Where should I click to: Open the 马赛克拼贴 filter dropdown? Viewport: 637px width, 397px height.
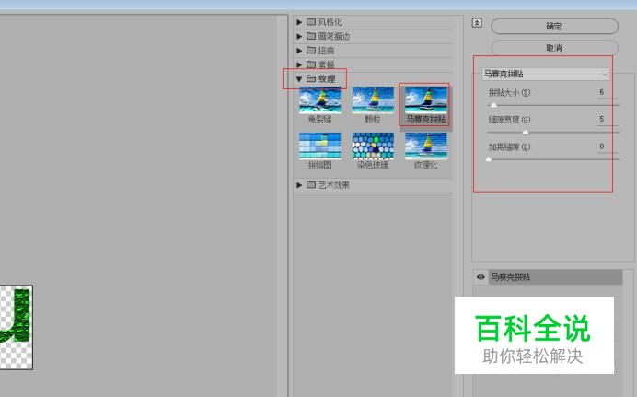546,74
